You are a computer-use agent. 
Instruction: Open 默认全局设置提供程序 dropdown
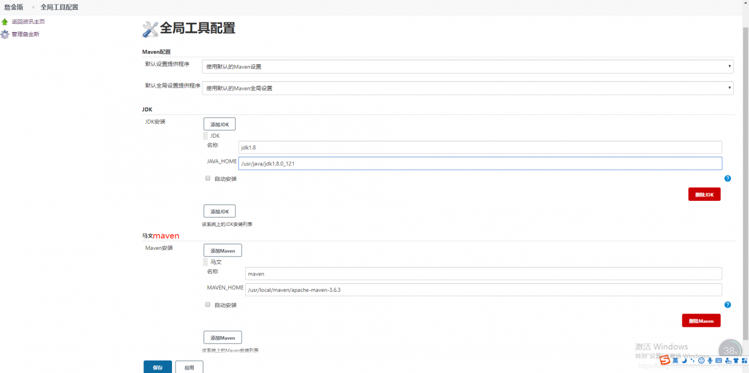pyautogui.click(x=468, y=88)
